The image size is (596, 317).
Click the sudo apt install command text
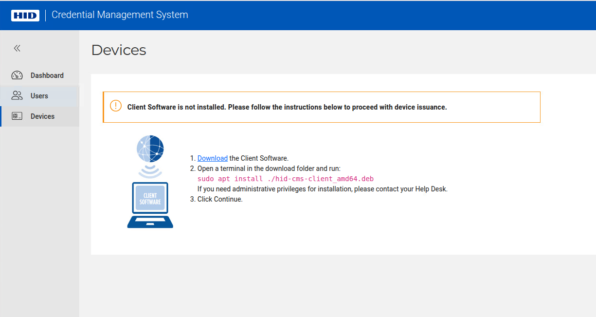point(286,179)
